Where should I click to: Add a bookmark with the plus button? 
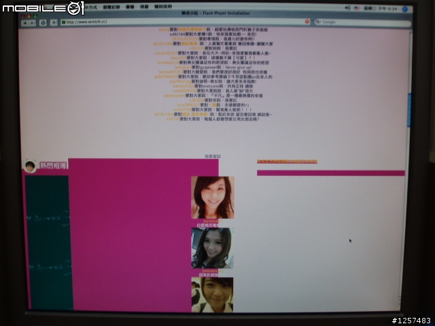coord(54,22)
